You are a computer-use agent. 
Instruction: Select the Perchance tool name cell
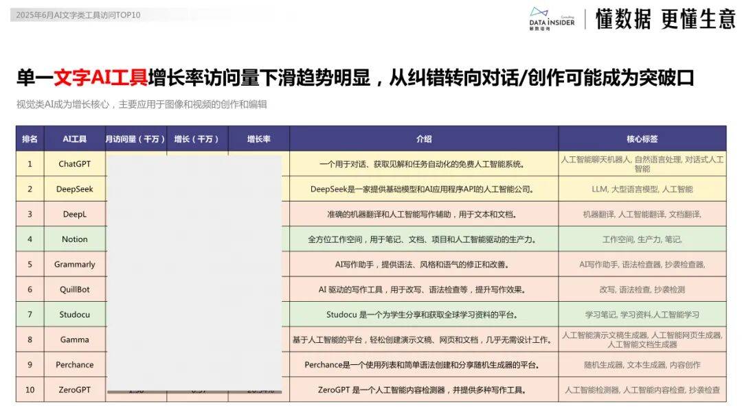click(x=75, y=365)
